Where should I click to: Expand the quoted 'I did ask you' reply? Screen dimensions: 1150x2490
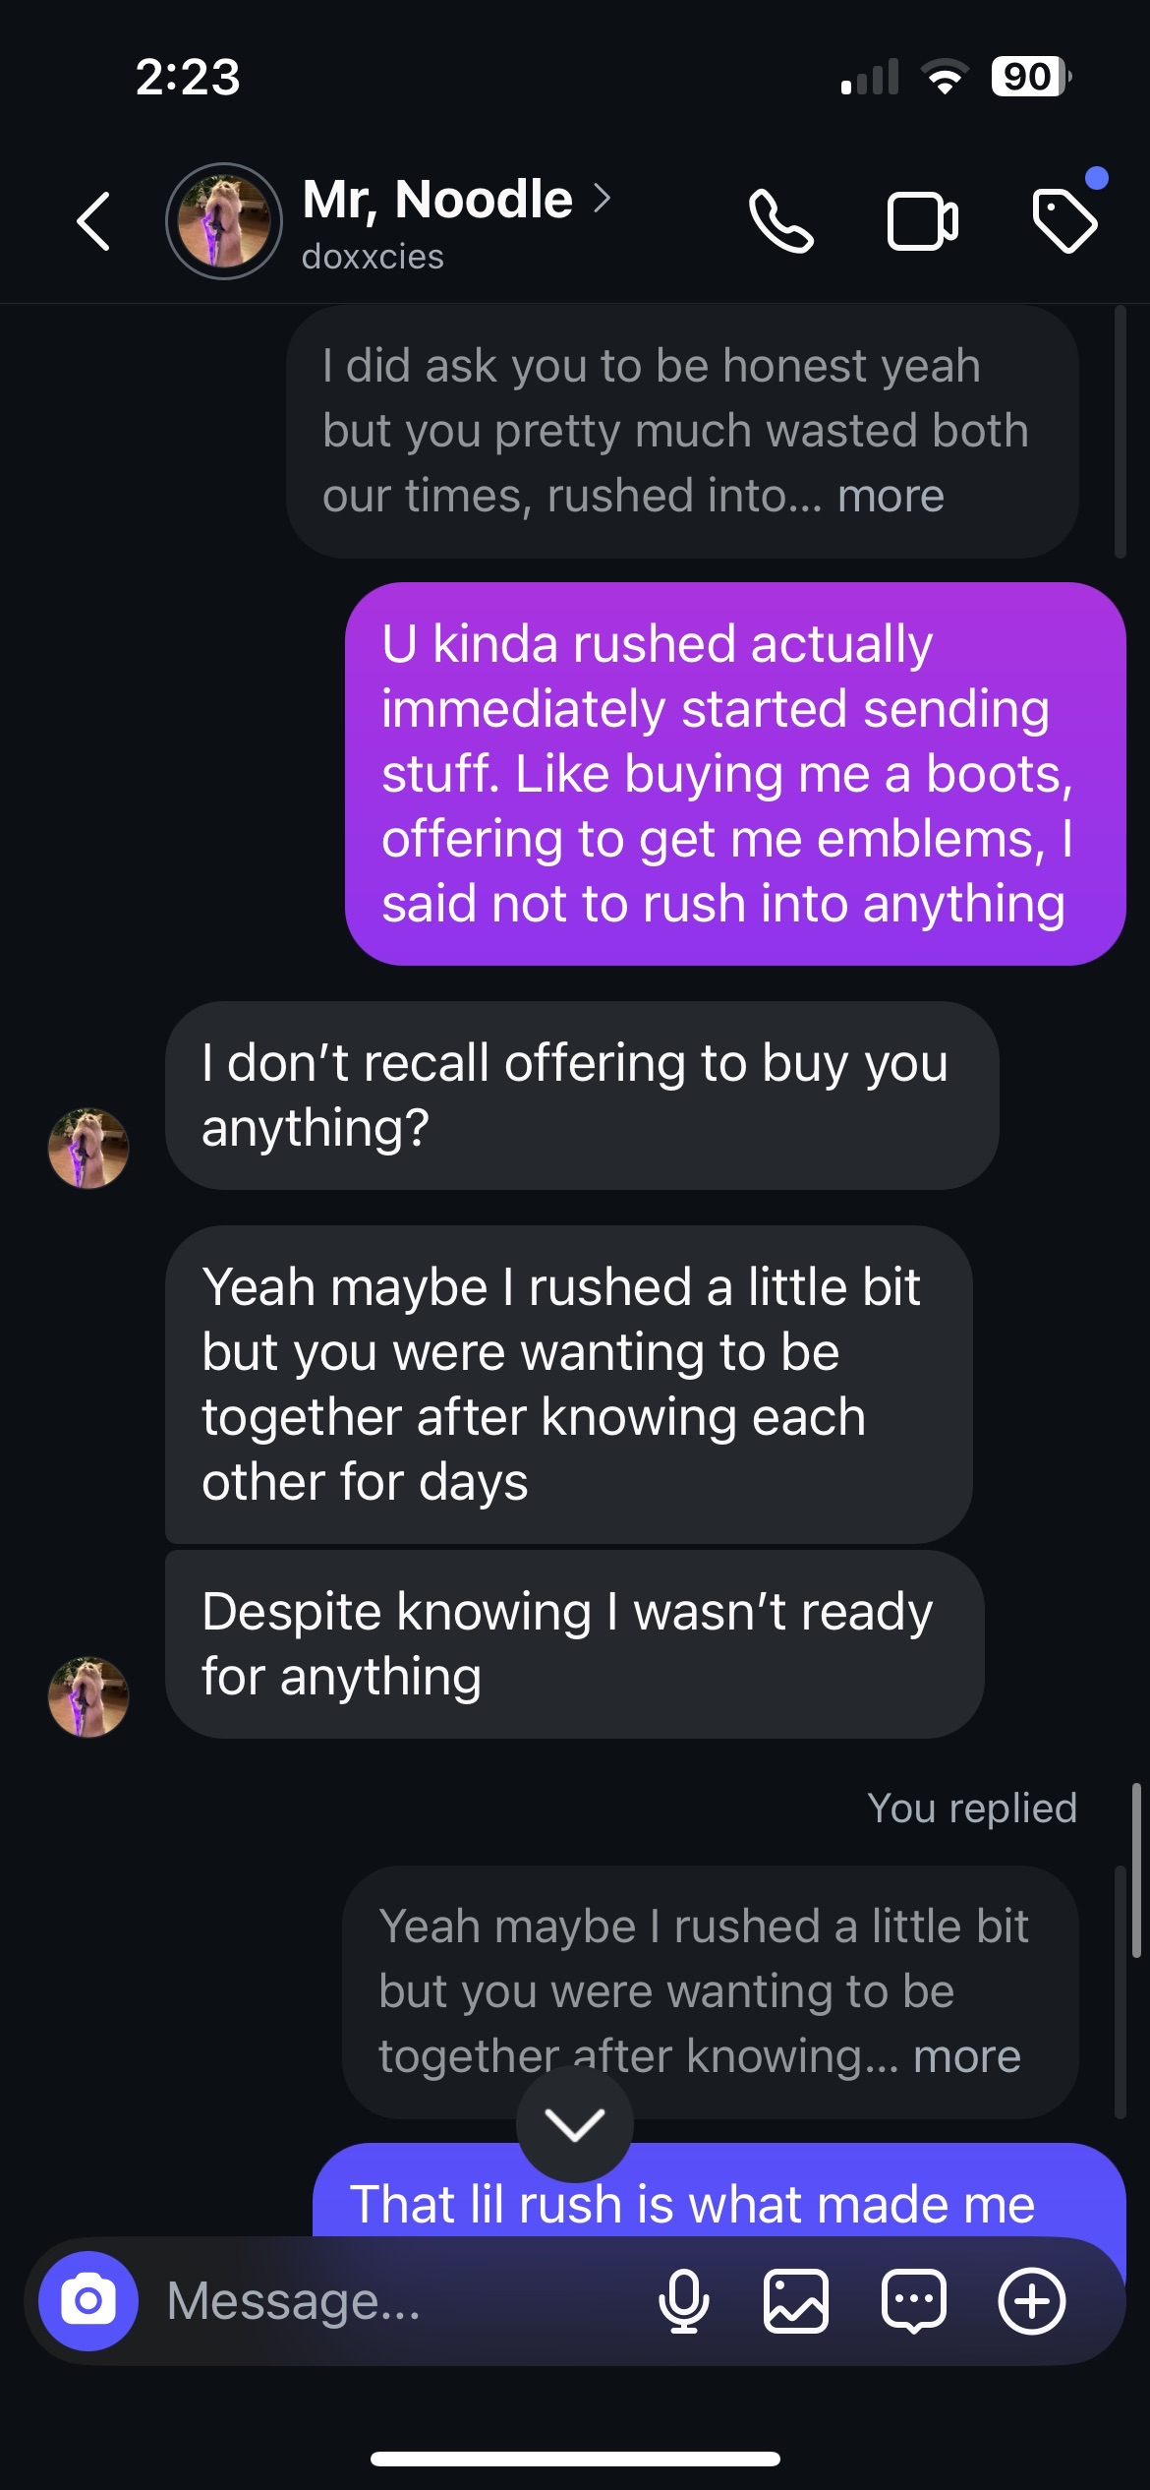point(891,496)
